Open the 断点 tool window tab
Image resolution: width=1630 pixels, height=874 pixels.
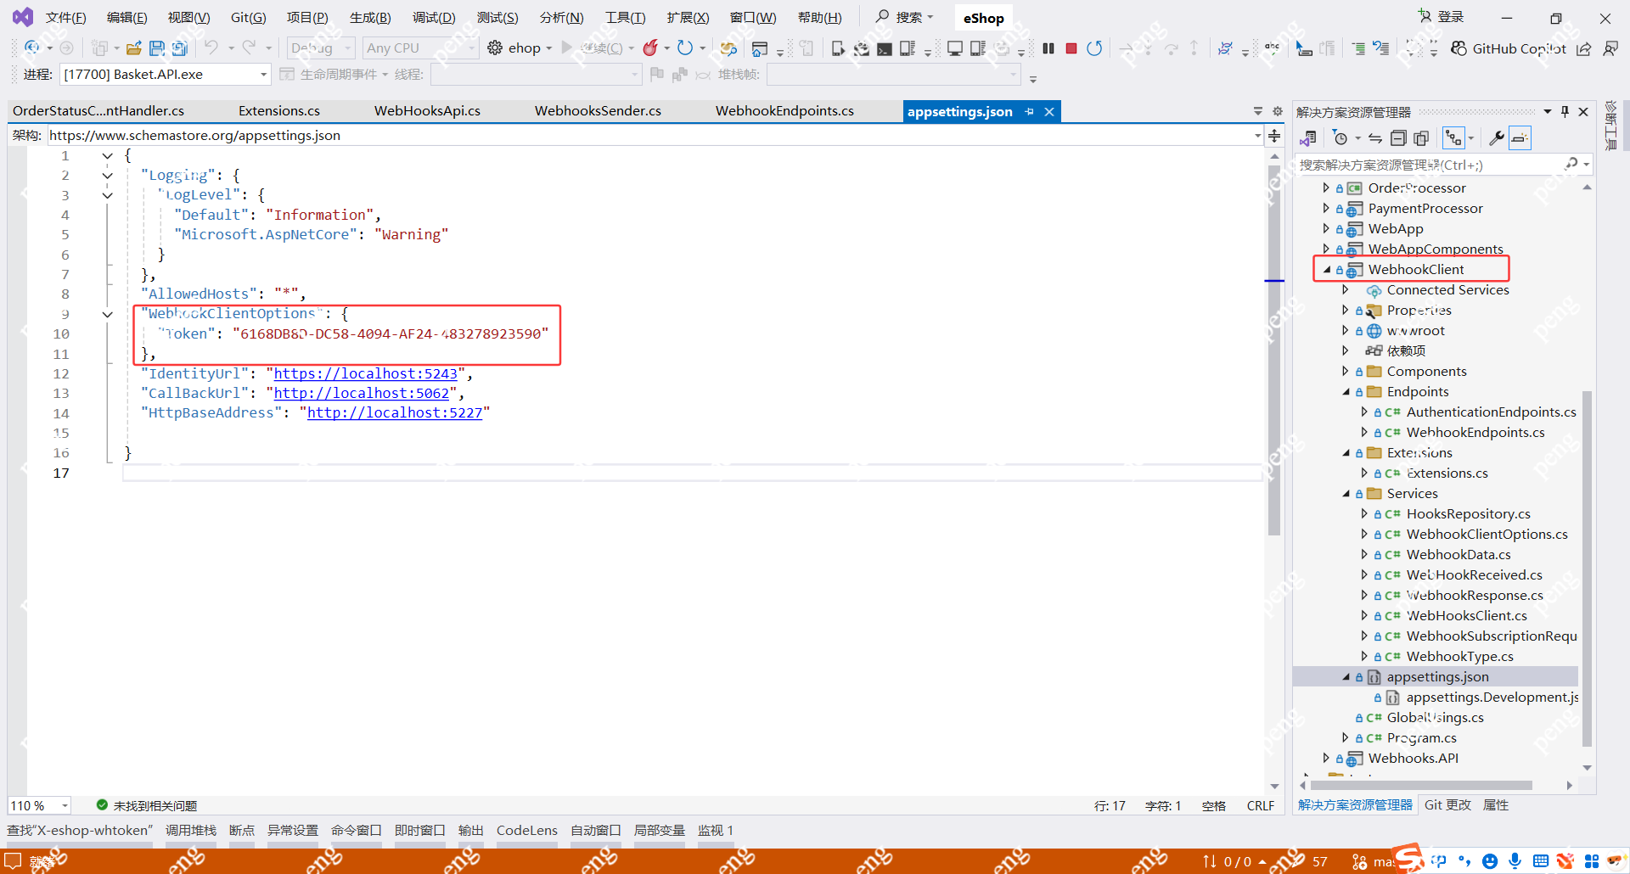pos(242,831)
